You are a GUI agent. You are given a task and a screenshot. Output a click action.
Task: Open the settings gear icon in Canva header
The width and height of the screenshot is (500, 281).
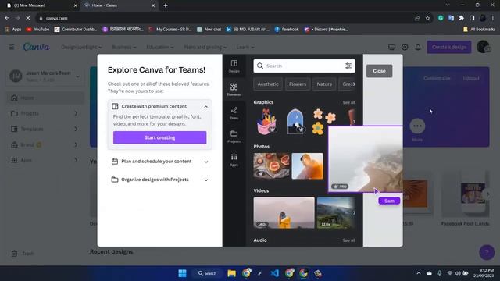coord(405,47)
